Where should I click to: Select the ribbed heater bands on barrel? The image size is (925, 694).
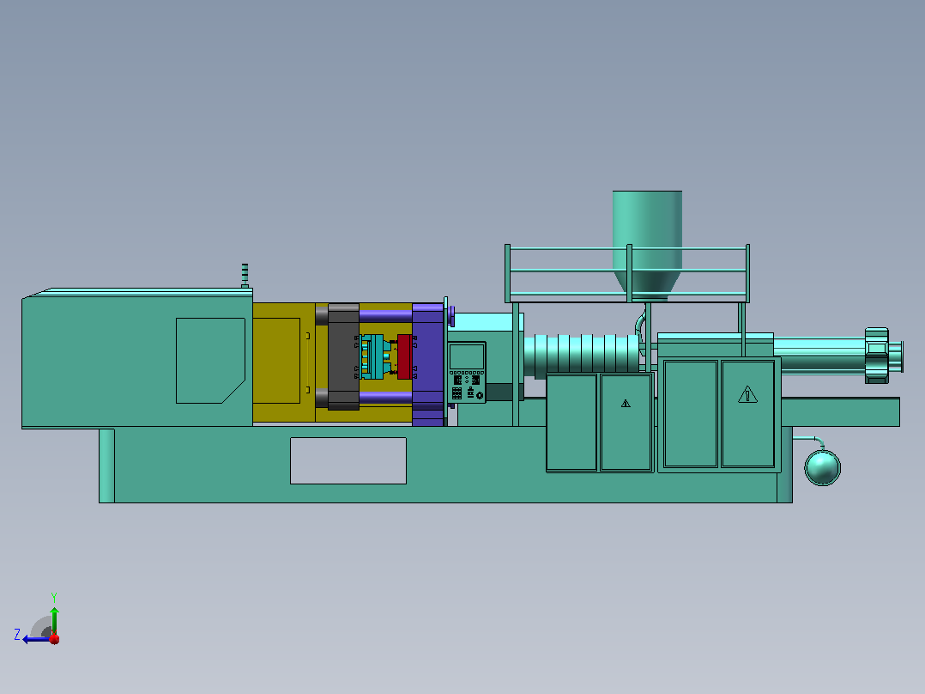(x=581, y=355)
